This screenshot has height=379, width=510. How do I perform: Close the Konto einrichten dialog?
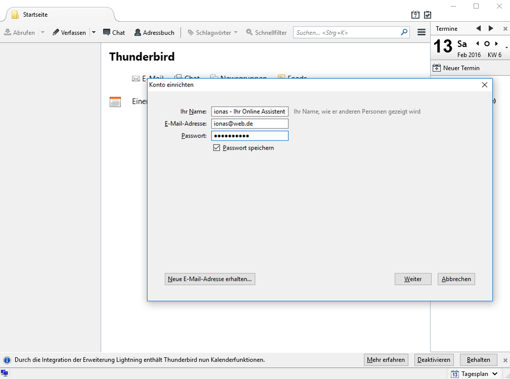(x=485, y=85)
